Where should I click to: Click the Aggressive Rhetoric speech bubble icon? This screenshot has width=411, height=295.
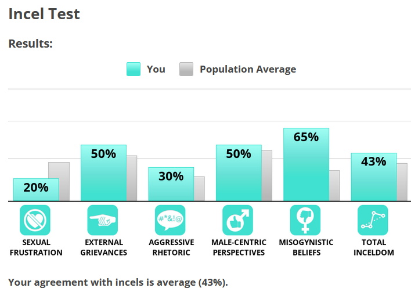[x=170, y=220]
